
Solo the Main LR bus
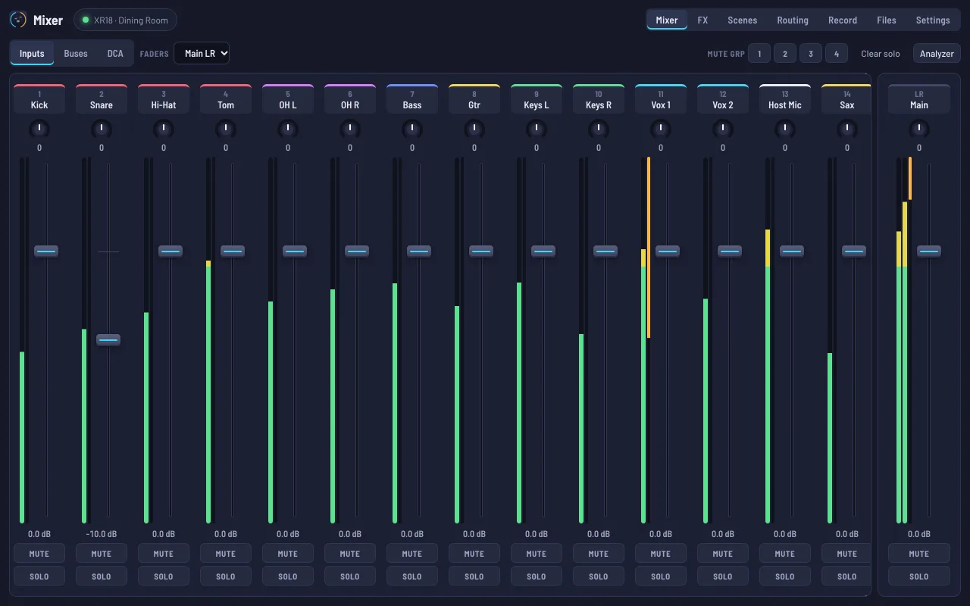pos(919,576)
